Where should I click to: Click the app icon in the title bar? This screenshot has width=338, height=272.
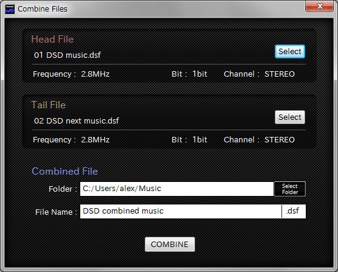[x=10, y=9]
